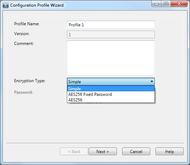This screenshot has height=165, width=190.
Task: Open Help for this wizard
Action: click(170, 151)
